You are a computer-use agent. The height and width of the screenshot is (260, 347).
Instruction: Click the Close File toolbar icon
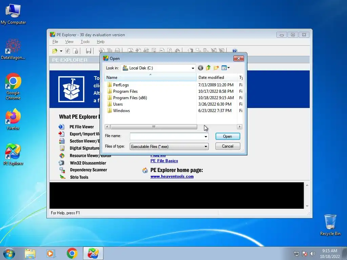pyautogui.click(x=76, y=51)
